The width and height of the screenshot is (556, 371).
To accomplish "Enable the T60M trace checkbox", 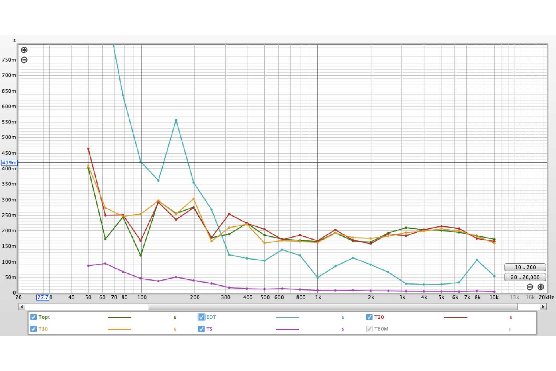I will 369,329.
